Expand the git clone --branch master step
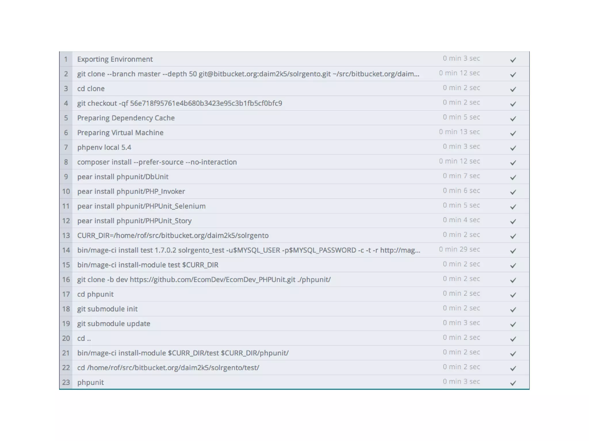Screen dimensions: 589x441 coord(248,74)
